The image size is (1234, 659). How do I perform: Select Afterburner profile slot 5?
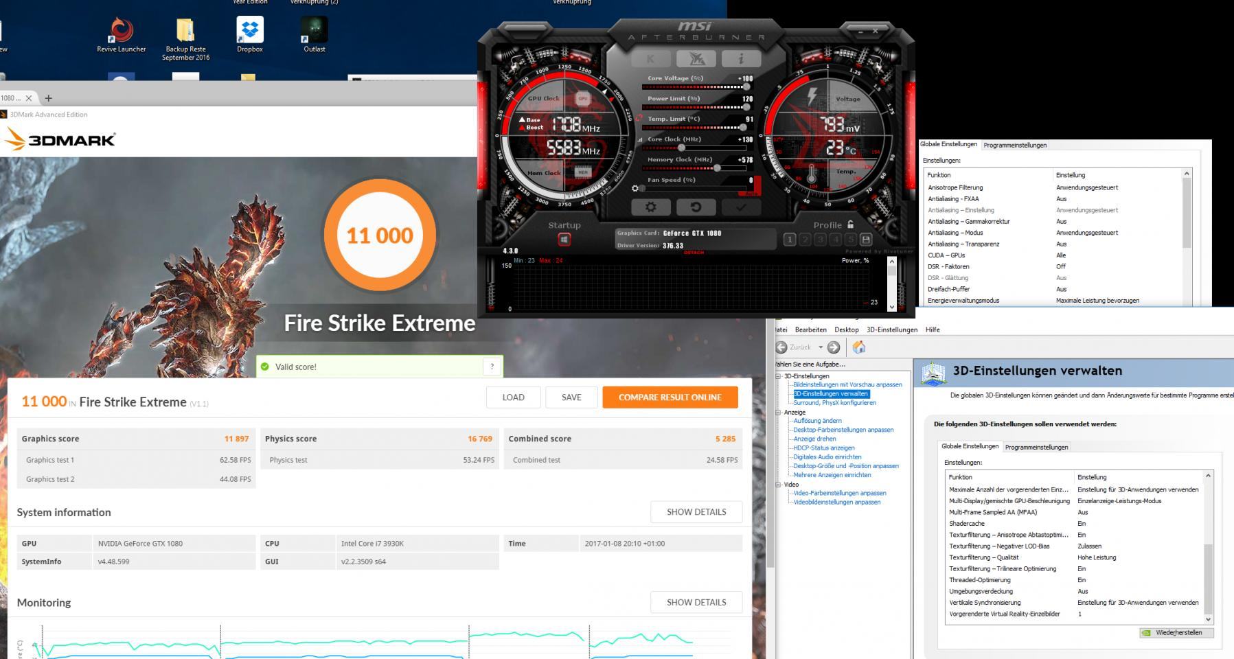click(850, 240)
